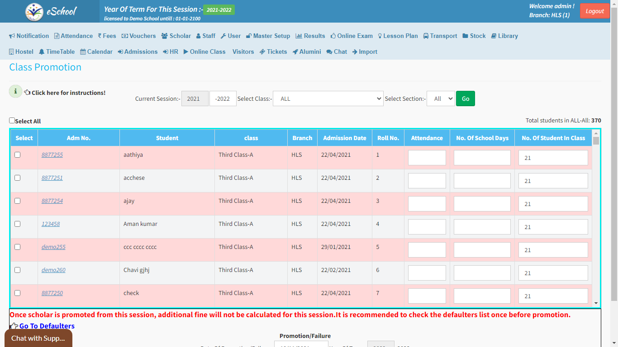The image size is (618, 347).
Task: Open Notification via its megaphone icon
Action: tap(12, 36)
